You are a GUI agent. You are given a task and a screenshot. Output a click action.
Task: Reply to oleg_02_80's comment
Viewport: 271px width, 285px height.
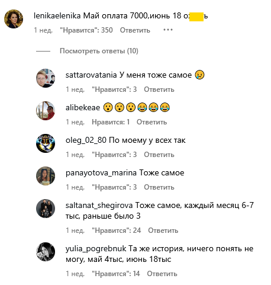click(159, 155)
